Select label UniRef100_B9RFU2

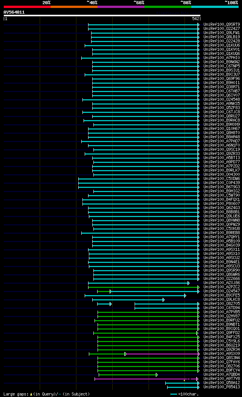point(222,320)
